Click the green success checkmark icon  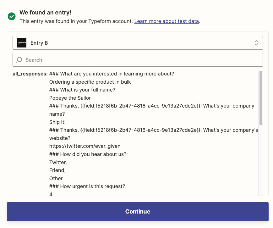(x=12, y=16)
